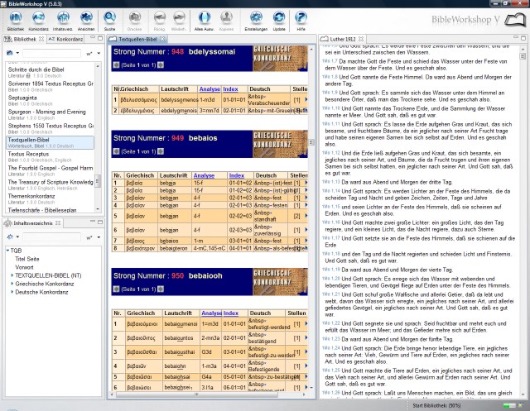Viewport: 530px width, 411px height.
Task: Expand the TEXTQUELLEN-BIBEL (NT) tree node
Action: coord(12,274)
